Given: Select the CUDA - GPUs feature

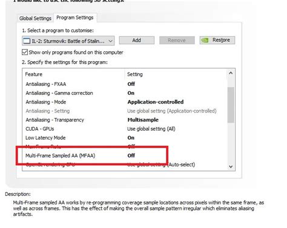Looking at the screenshot, I should 40,129.
